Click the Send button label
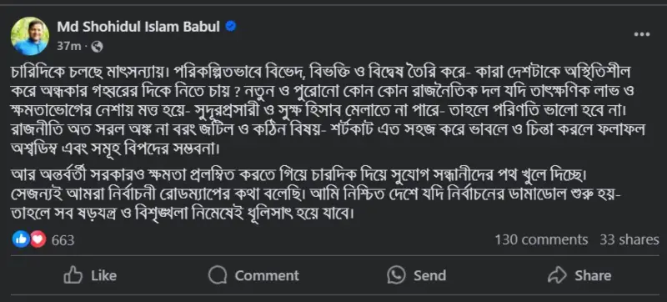667x302 pixels. point(429,275)
